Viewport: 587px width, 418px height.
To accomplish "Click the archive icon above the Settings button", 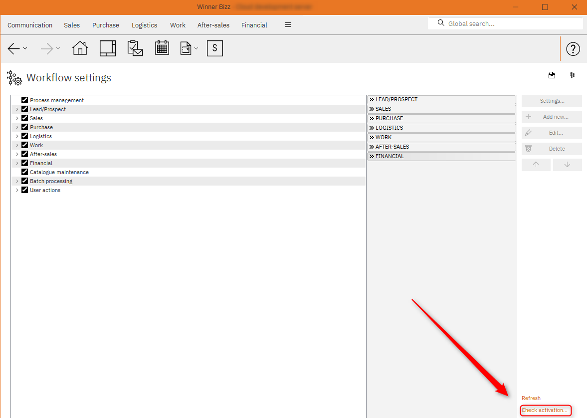I will click(552, 75).
